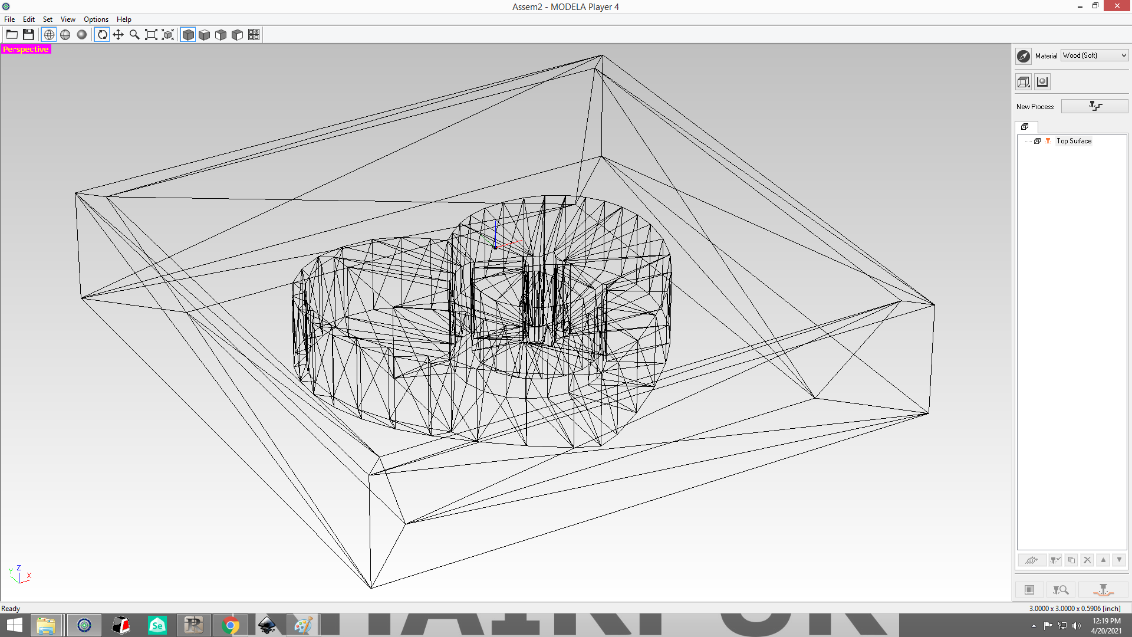Save the project with the floppy disk icon
Viewport: 1132px width, 637px height.
(28, 35)
